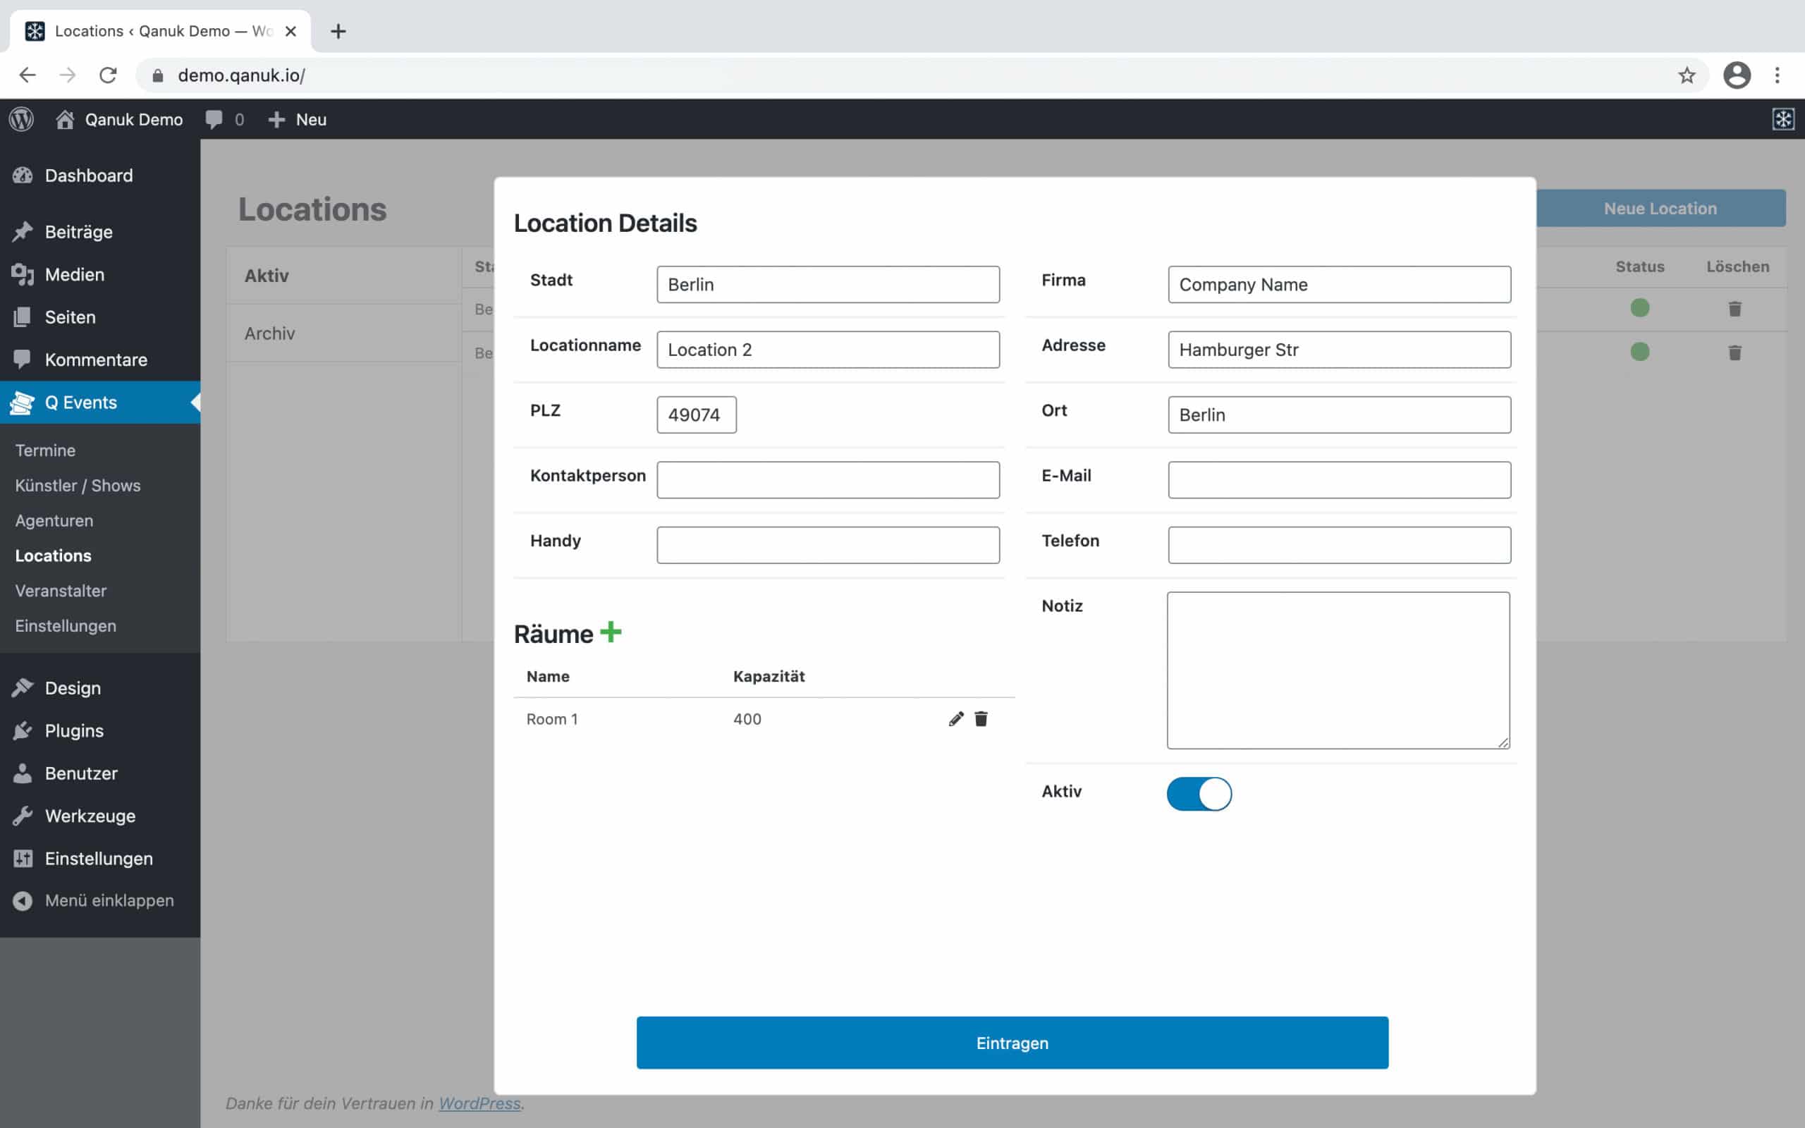Image resolution: width=1805 pixels, height=1128 pixels.
Task: Click the Firma input field
Action: 1340,284
